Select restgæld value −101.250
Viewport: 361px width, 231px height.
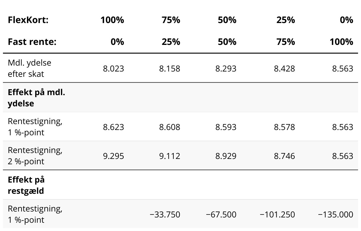click(x=277, y=214)
